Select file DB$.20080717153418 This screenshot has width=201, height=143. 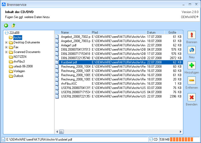(x=76, y=54)
